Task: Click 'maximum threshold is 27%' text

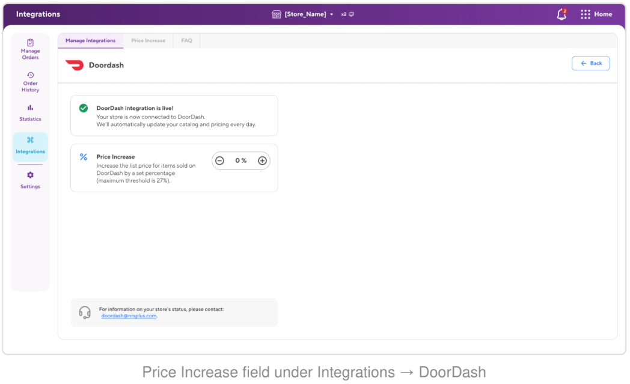Action: coord(133,181)
